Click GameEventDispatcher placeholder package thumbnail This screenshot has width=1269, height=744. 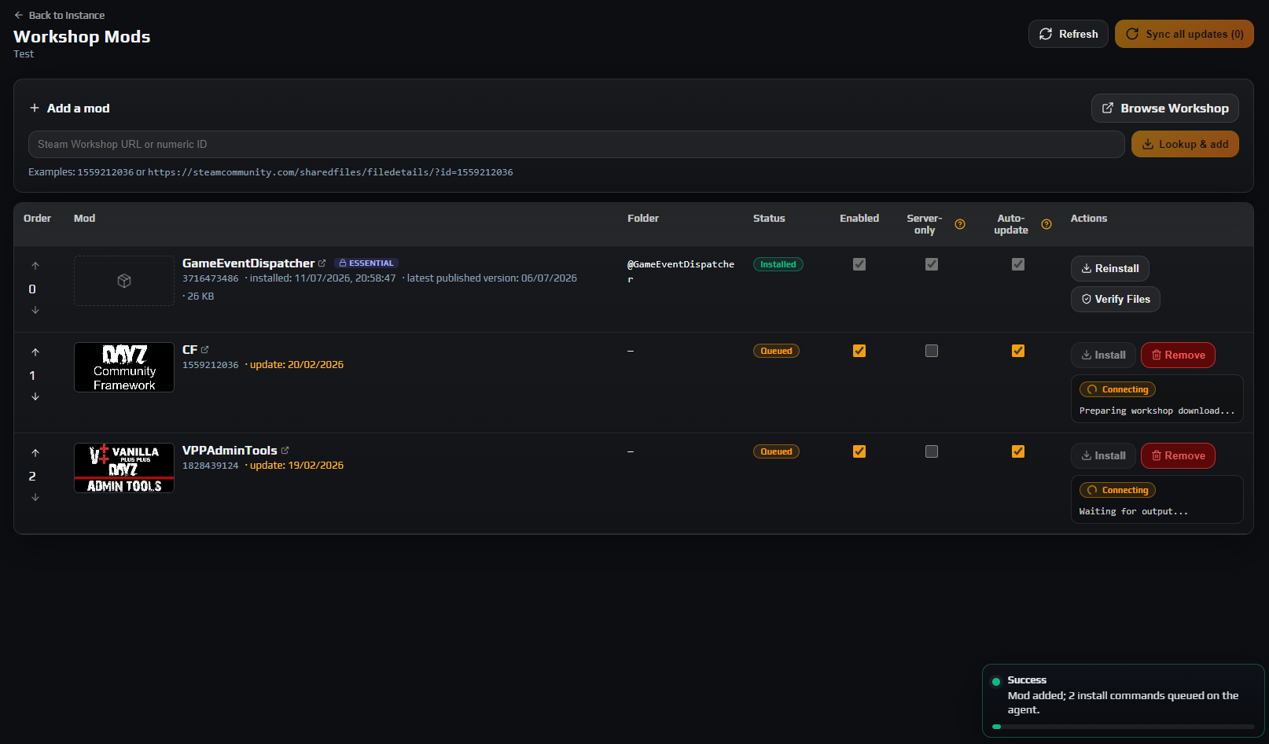point(124,281)
